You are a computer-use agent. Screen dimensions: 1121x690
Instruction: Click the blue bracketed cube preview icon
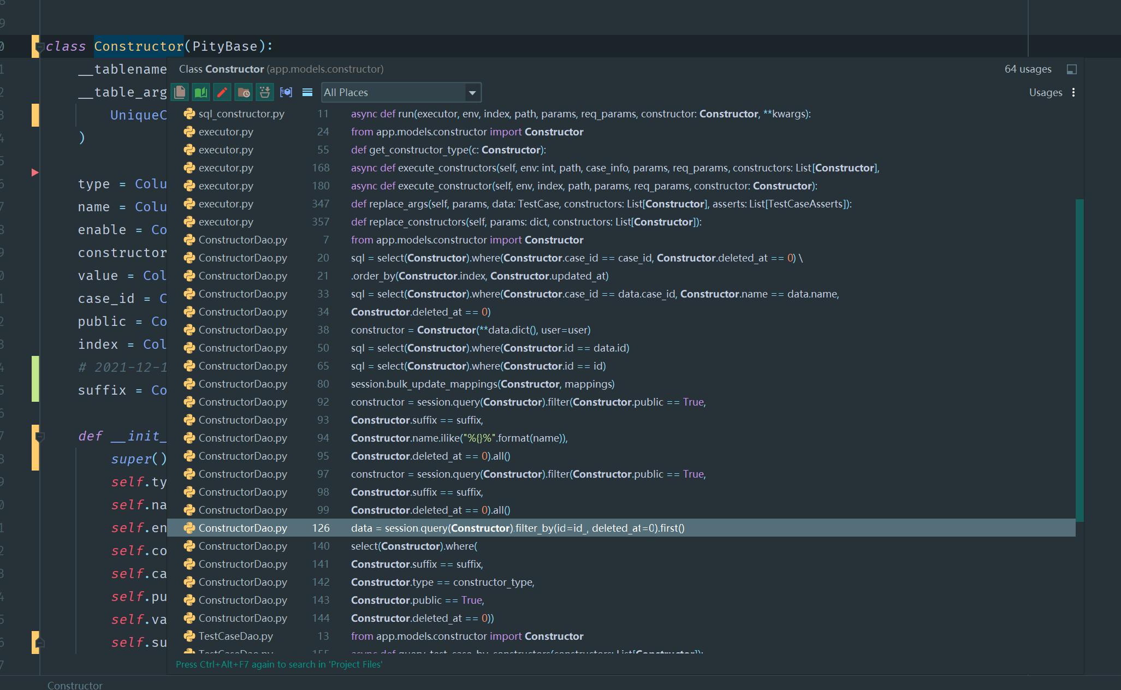286,92
